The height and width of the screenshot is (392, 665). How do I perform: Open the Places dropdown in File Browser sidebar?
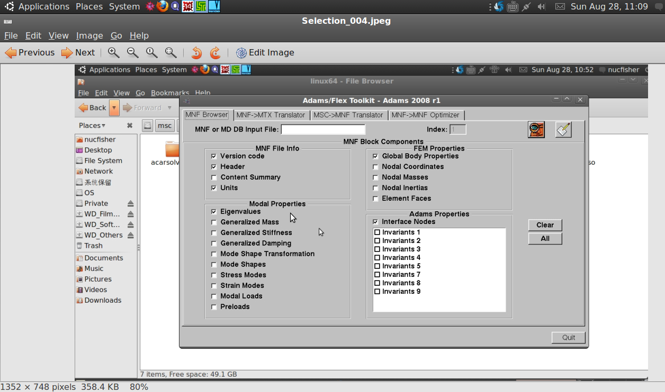point(92,125)
